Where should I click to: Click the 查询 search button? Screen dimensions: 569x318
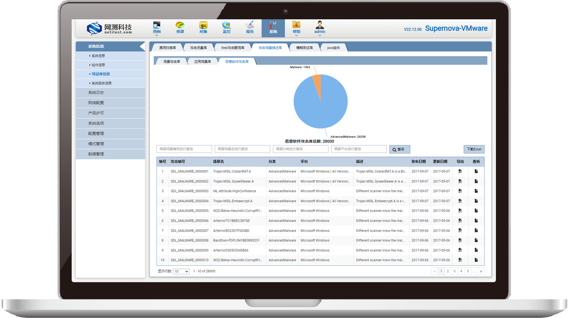(400, 149)
